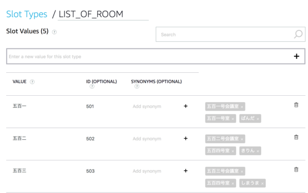308x193 pixels.
Task: Delete the 五百二 slot value row
Action: pos(296,137)
